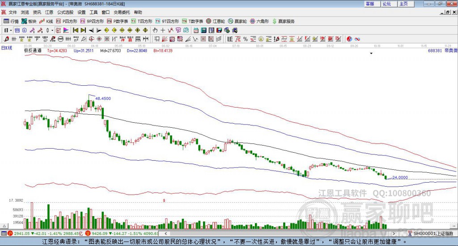This screenshot has width=458, height=246.
Task: Open the 设置 menu
Action: 81,12
